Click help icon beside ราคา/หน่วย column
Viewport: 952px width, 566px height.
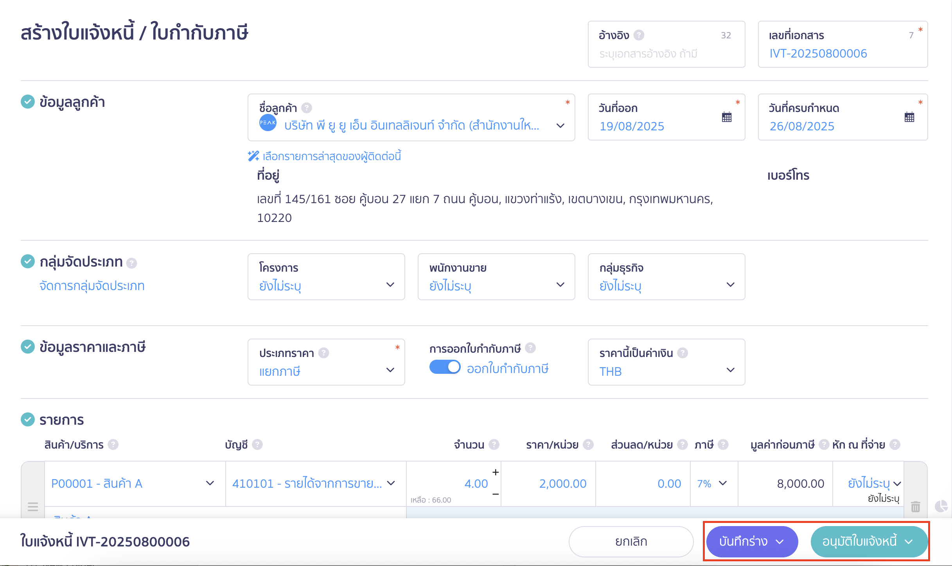588,445
